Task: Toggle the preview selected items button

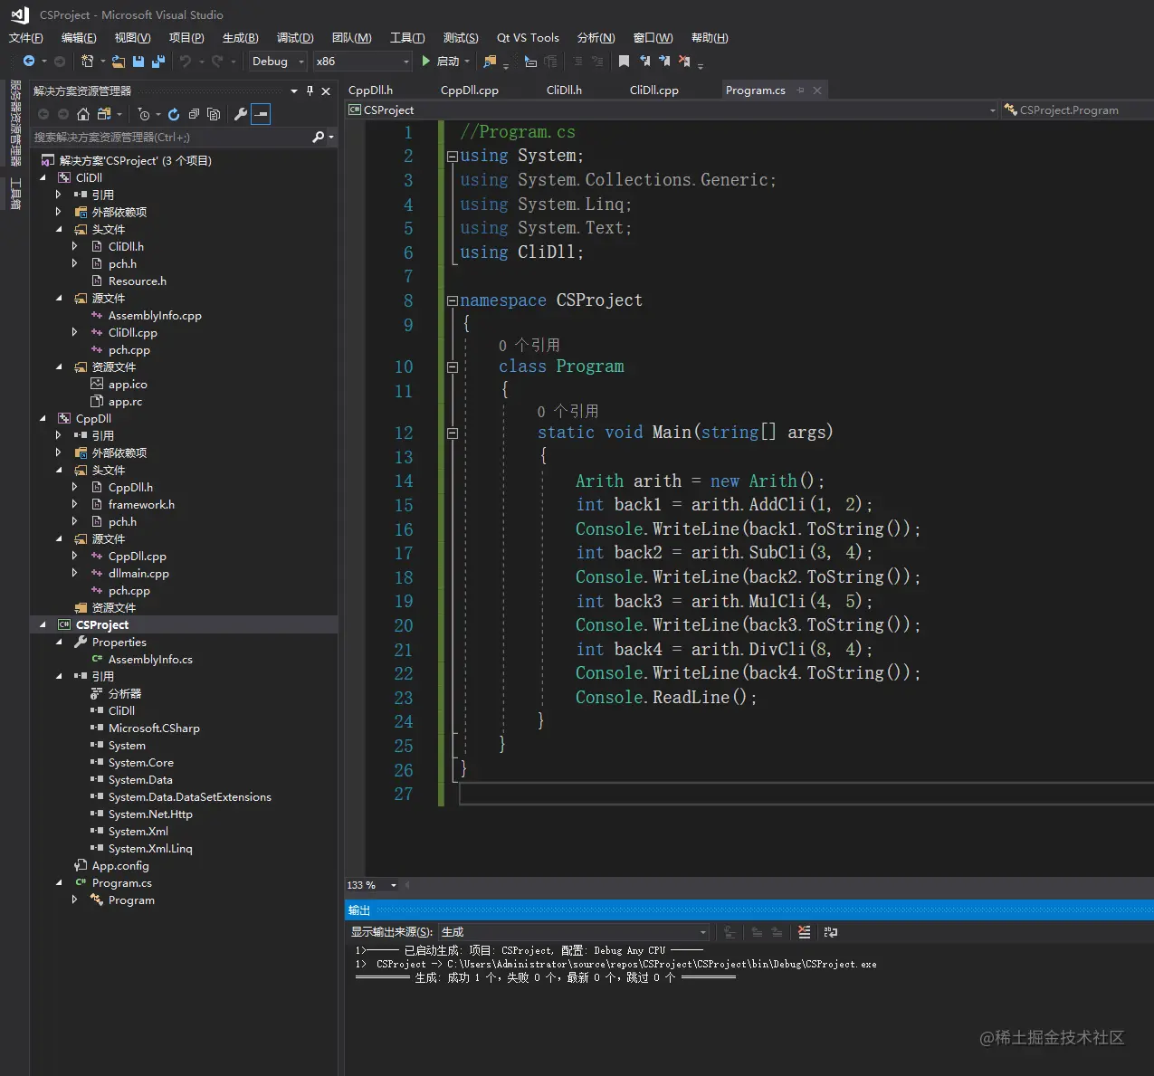Action: [x=261, y=114]
